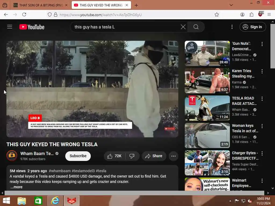Viewport: 275px width, 206px height.
Task: Click the #tesla hashtag
Action: tap(101, 171)
